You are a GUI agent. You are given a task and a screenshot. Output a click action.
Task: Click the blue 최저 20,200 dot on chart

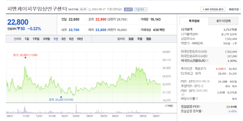click(61, 97)
